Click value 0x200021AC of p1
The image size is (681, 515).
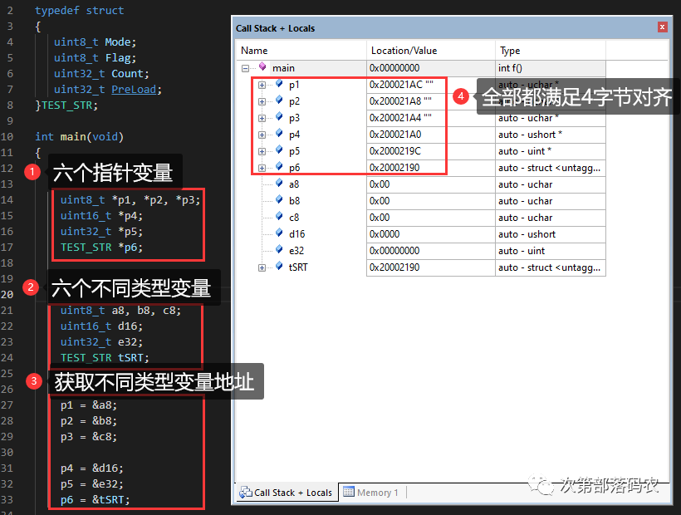click(x=395, y=85)
